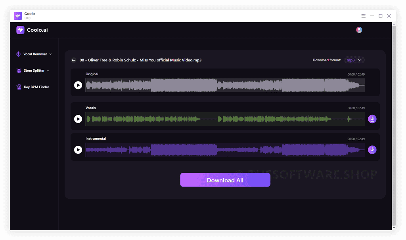
Task: Seek within the Vocals green waveform
Action: click(225, 119)
